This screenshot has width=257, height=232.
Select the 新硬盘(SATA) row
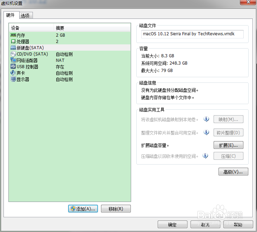point(70,48)
